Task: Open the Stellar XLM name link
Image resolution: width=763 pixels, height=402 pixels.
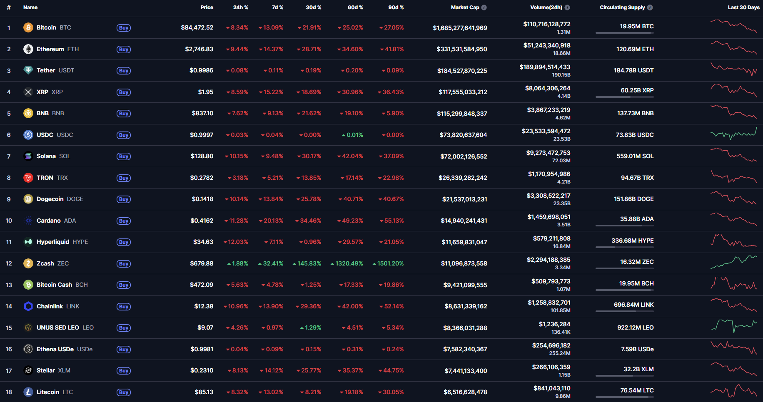Action: [53, 370]
